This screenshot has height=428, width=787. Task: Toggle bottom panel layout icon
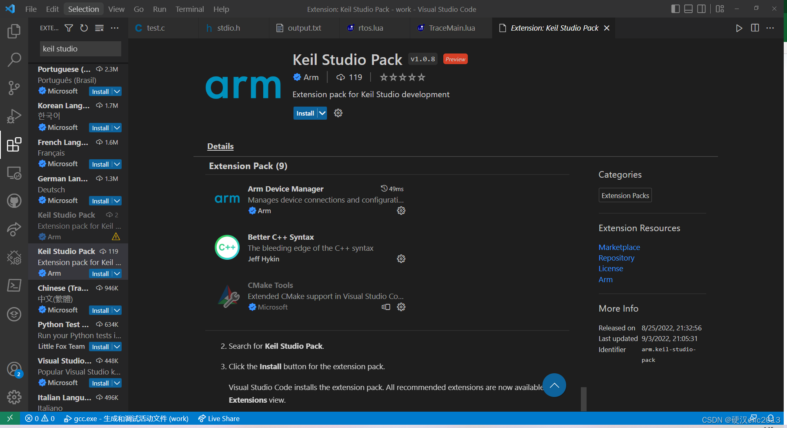(x=688, y=9)
